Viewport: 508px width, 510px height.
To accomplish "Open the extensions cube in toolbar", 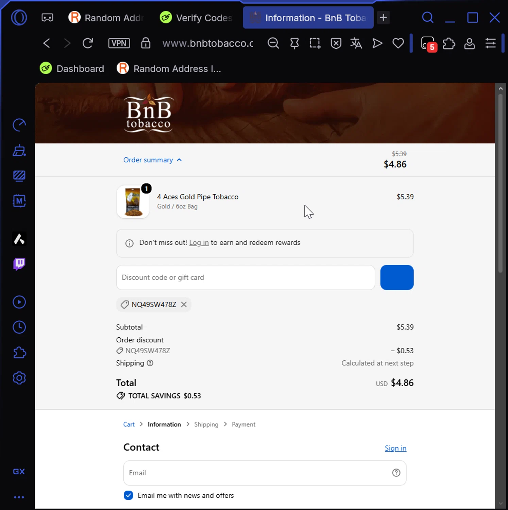I will pyautogui.click(x=449, y=43).
